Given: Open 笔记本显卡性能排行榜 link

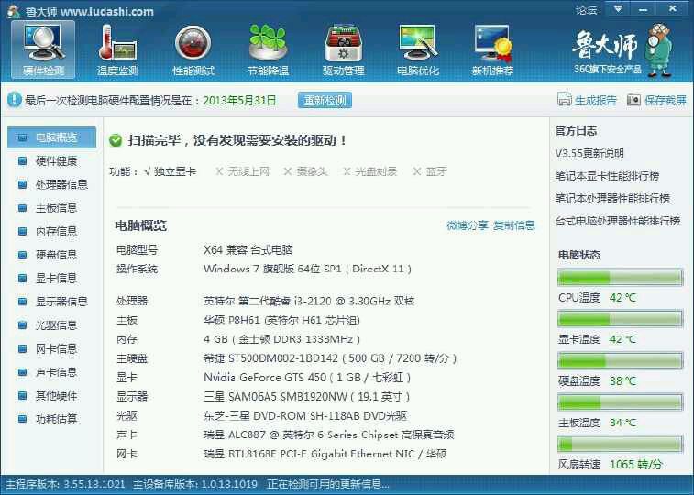Looking at the screenshot, I should click(607, 176).
